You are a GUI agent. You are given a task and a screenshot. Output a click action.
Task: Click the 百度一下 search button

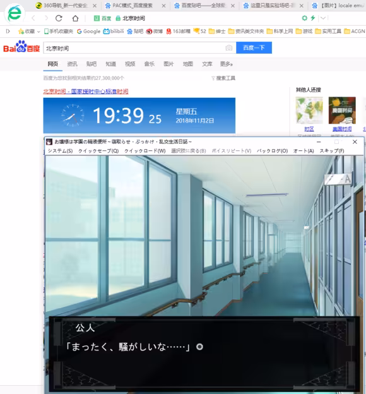[254, 48]
